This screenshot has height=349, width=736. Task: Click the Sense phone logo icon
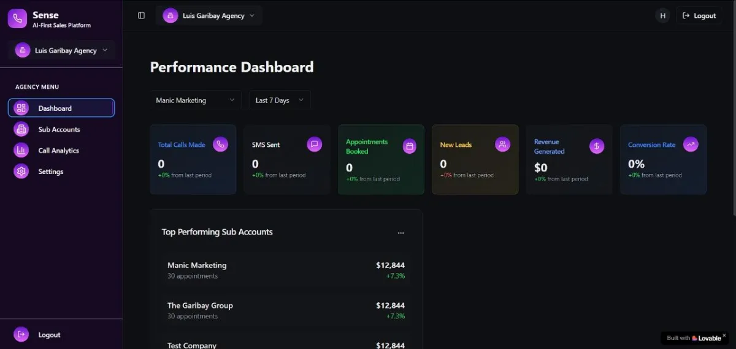(17, 19)
